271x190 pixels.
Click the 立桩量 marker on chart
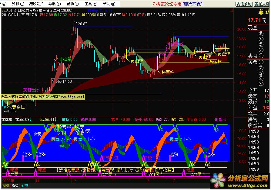point(65,59)
